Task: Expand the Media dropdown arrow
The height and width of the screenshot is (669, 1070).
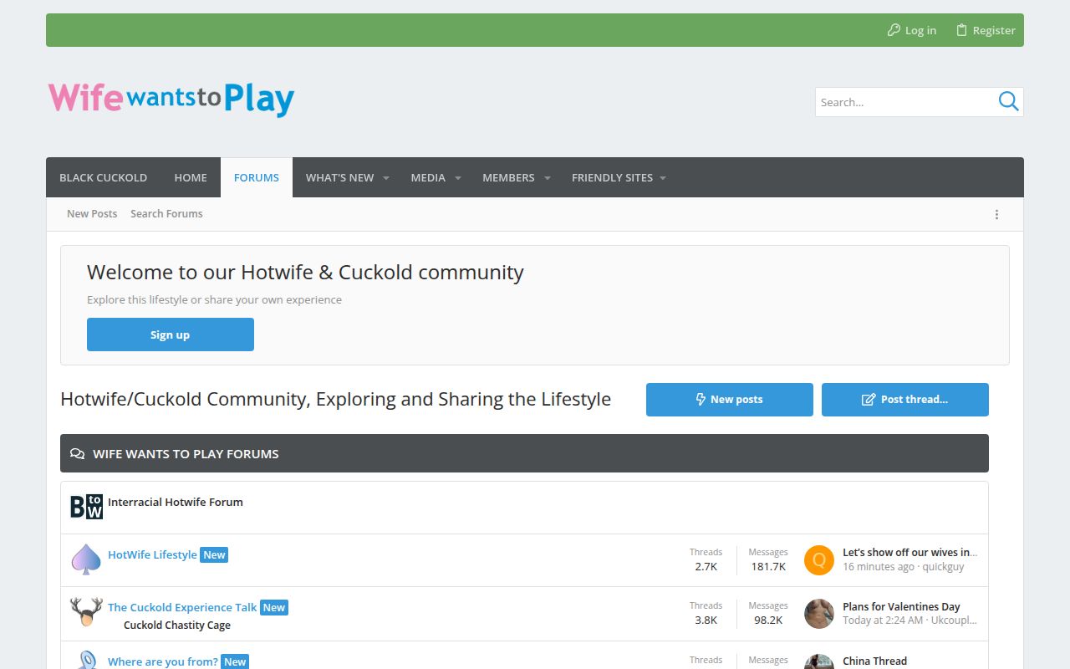Action: 458,178
